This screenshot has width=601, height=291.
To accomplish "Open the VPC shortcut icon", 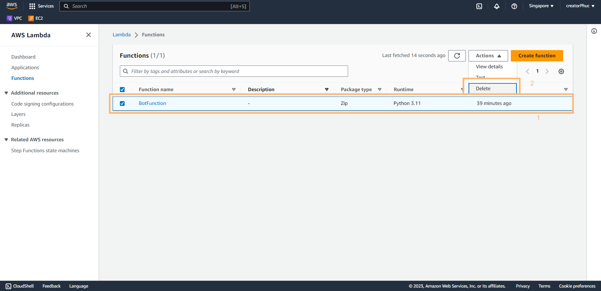I will tap(9, 18).
